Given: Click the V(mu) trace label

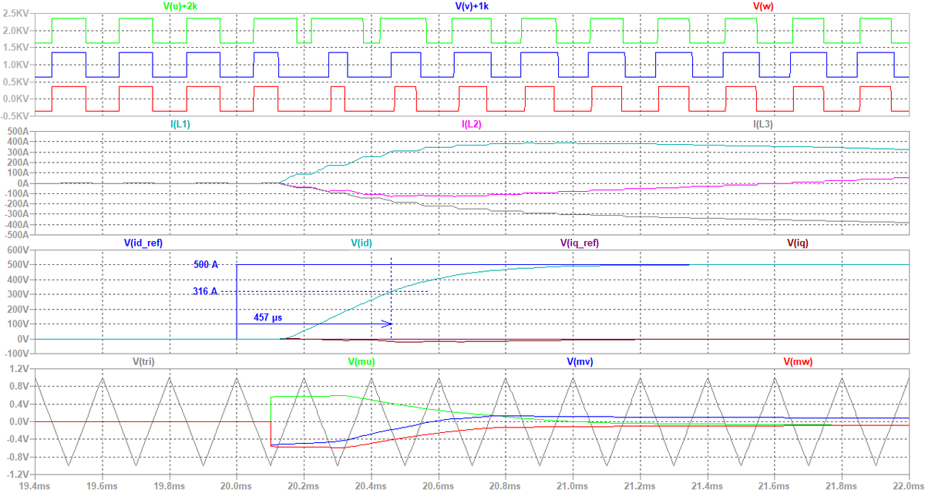Looking at the screenshot, I should coord(362,361).
